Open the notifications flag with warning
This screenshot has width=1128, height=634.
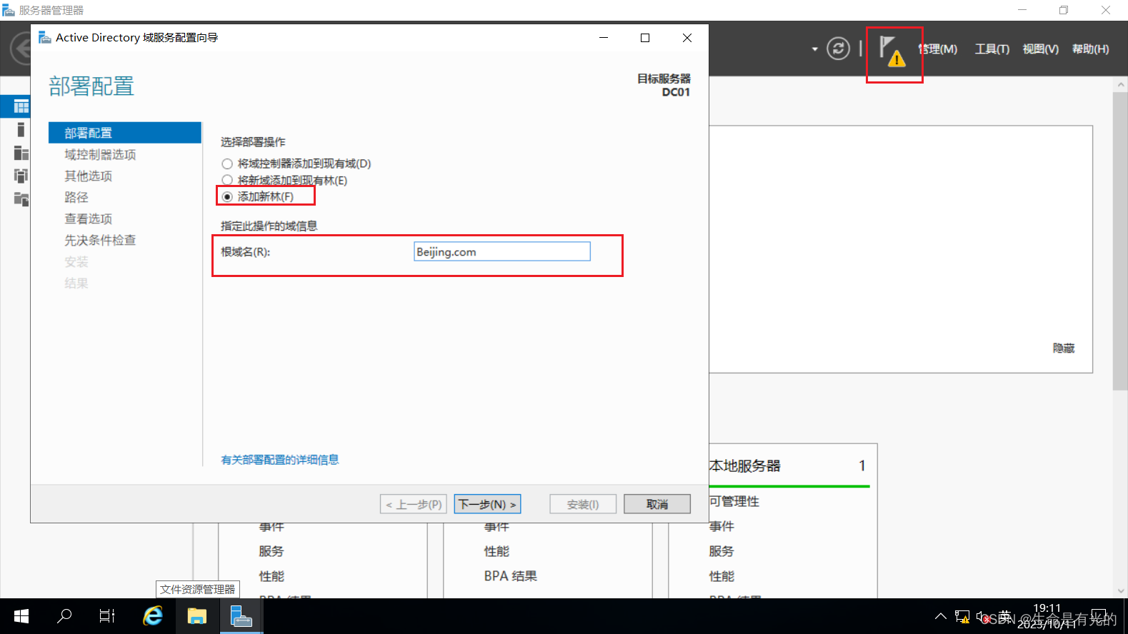(x=892, y=52)
